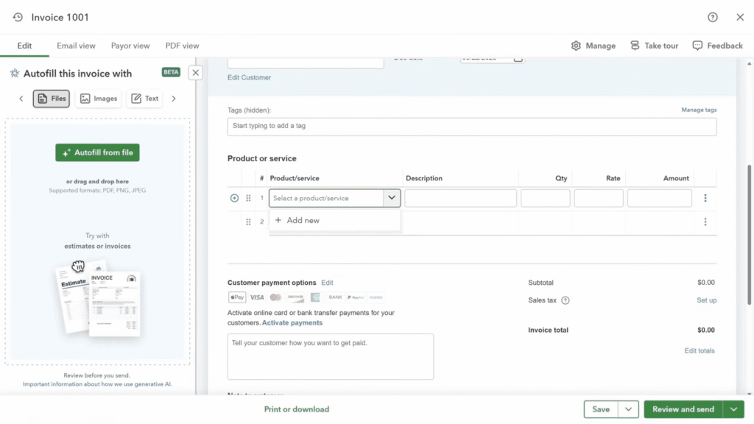Select the Images autofill option
Image resolution: width=754 pixels, height=424 pixels.
click(98, 99)
